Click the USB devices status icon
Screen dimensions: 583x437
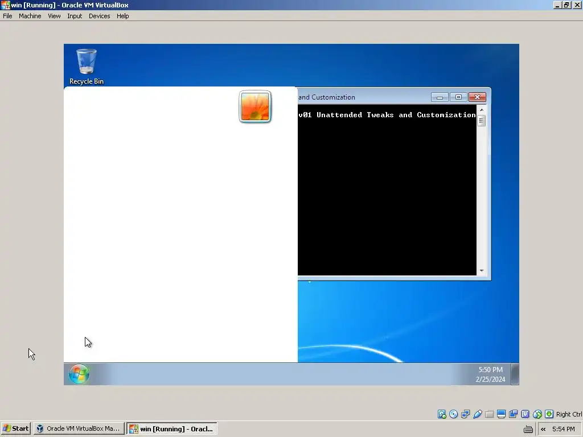click(x=478, y=414)
